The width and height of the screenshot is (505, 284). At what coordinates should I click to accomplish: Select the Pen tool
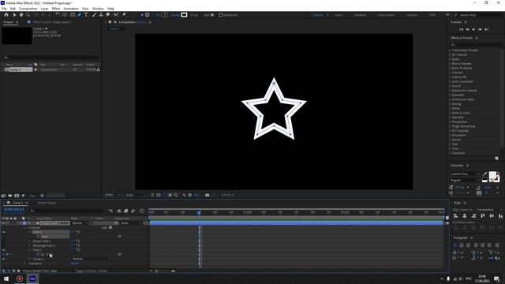[x=80, y=15]
